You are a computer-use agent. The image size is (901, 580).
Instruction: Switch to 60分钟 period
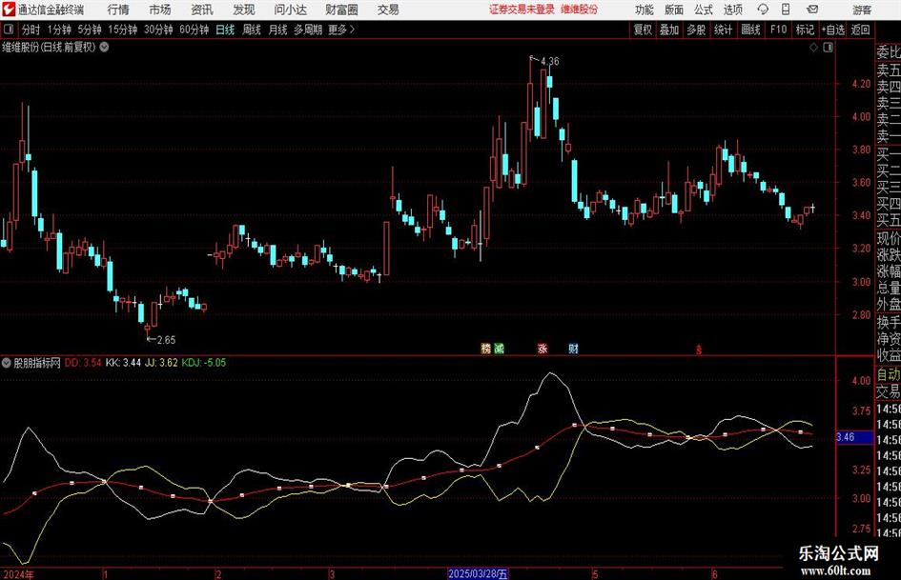pyautogui.click(x=195, y=30)
